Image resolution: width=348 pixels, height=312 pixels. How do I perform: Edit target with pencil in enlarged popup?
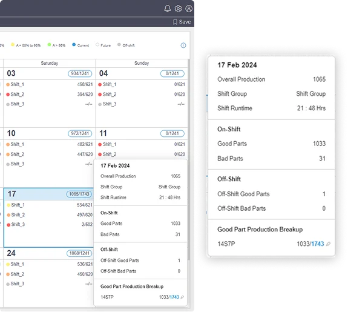pos(328,244)
